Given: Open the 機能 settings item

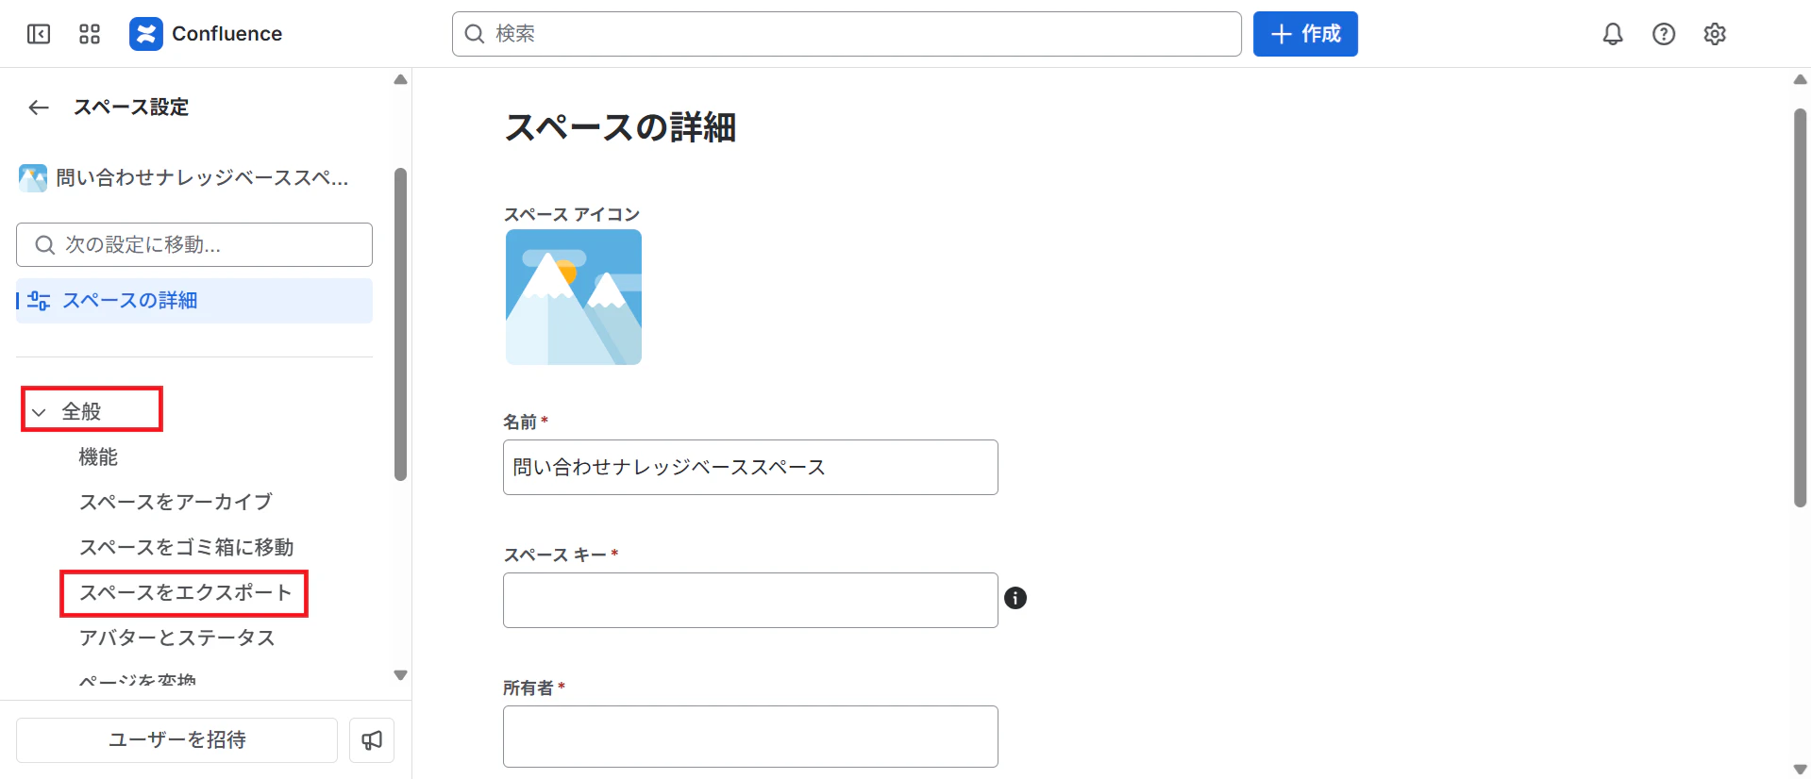Looking at the screenshot, I should click(x=98, y=457).
